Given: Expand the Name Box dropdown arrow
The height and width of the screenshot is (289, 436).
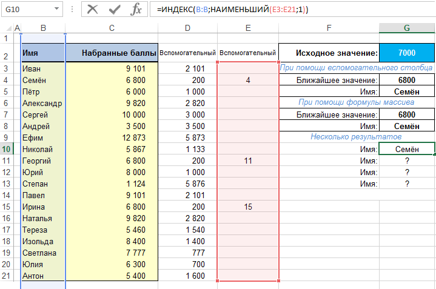Looking at the screenshot, I should (x=56, y=10).
